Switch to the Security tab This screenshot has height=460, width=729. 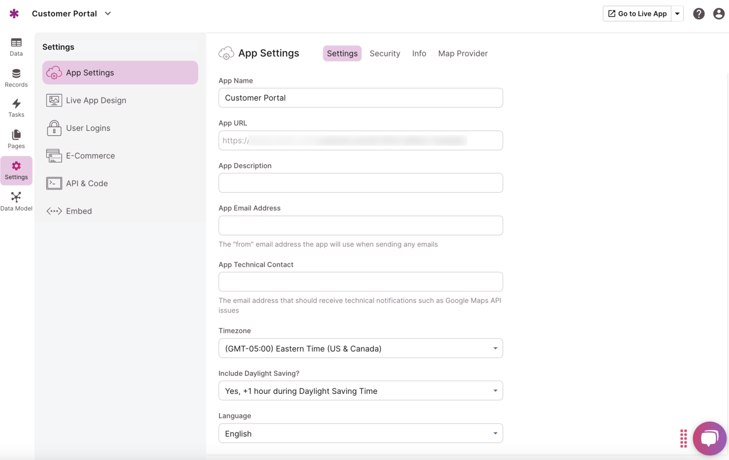click(x=384, y=53)
